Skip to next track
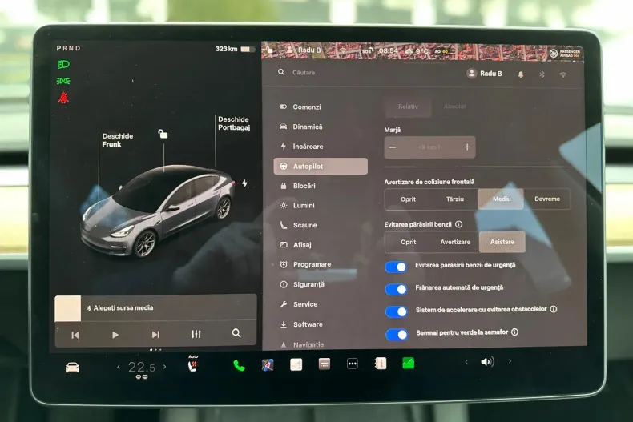The image size is (633, 422). pos(155,335)
